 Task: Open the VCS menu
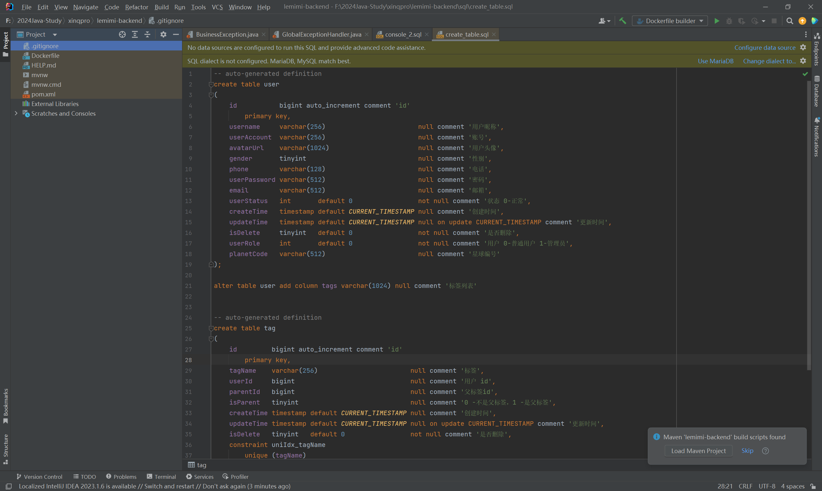[217, 7]
